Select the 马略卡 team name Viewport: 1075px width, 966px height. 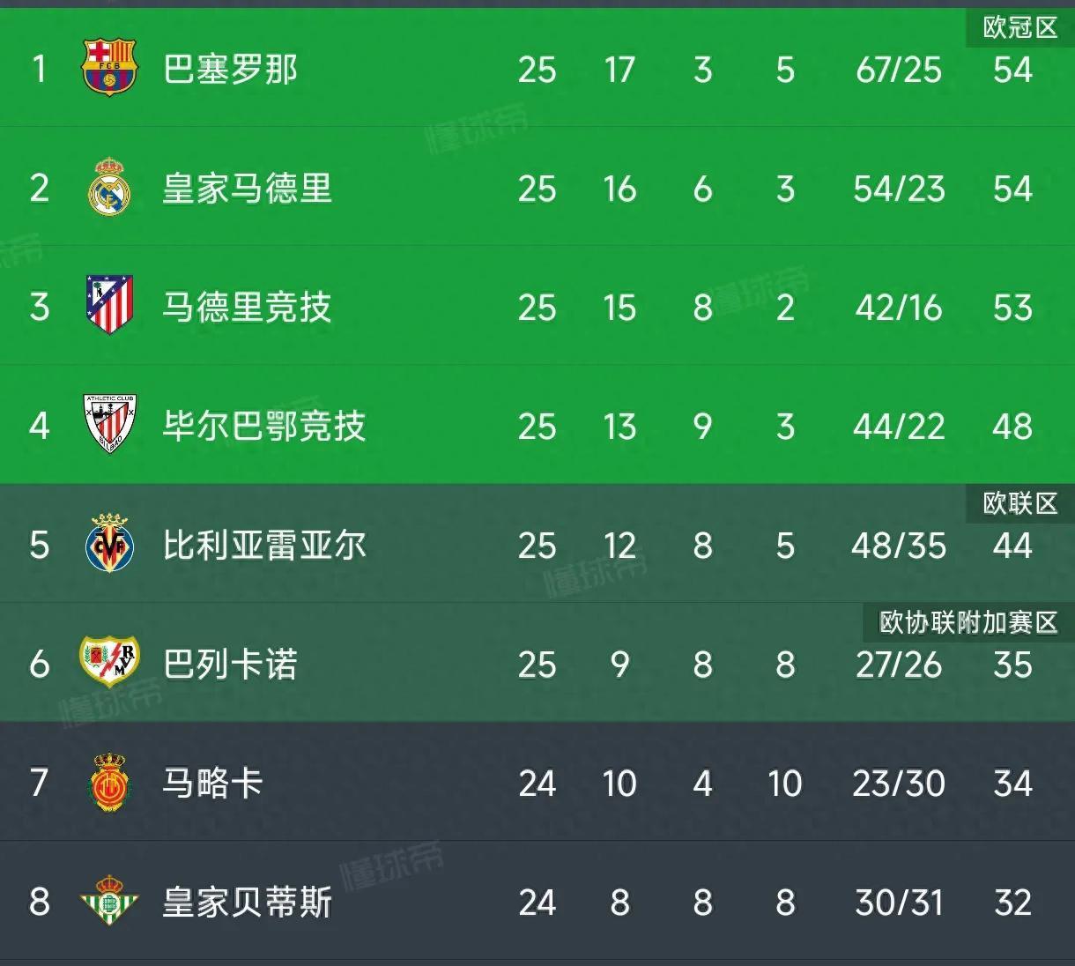[x=212, y=783]
